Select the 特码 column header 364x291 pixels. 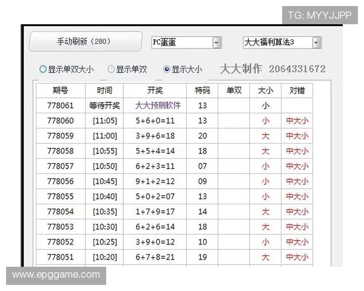[x=202, y=90]
